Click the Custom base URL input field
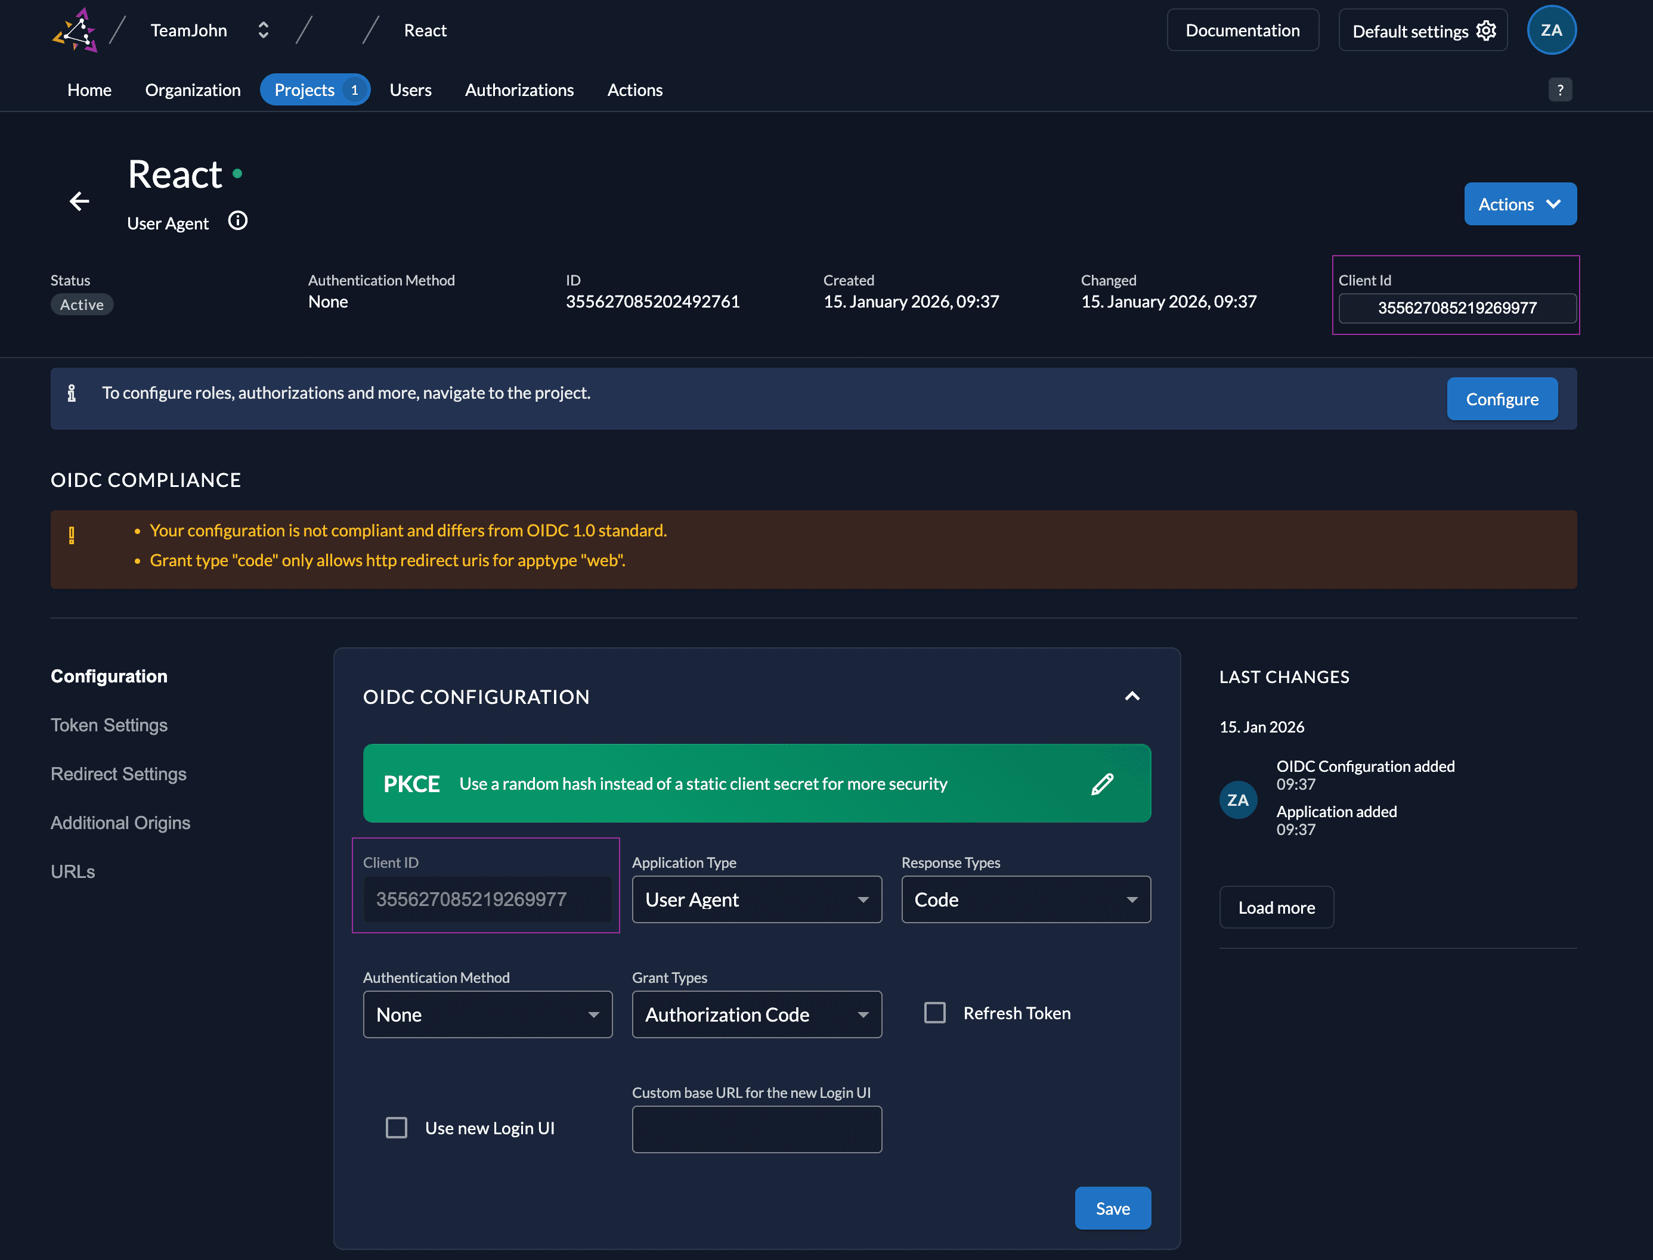This screenshot has height=1260, width=1653. 756,1129
